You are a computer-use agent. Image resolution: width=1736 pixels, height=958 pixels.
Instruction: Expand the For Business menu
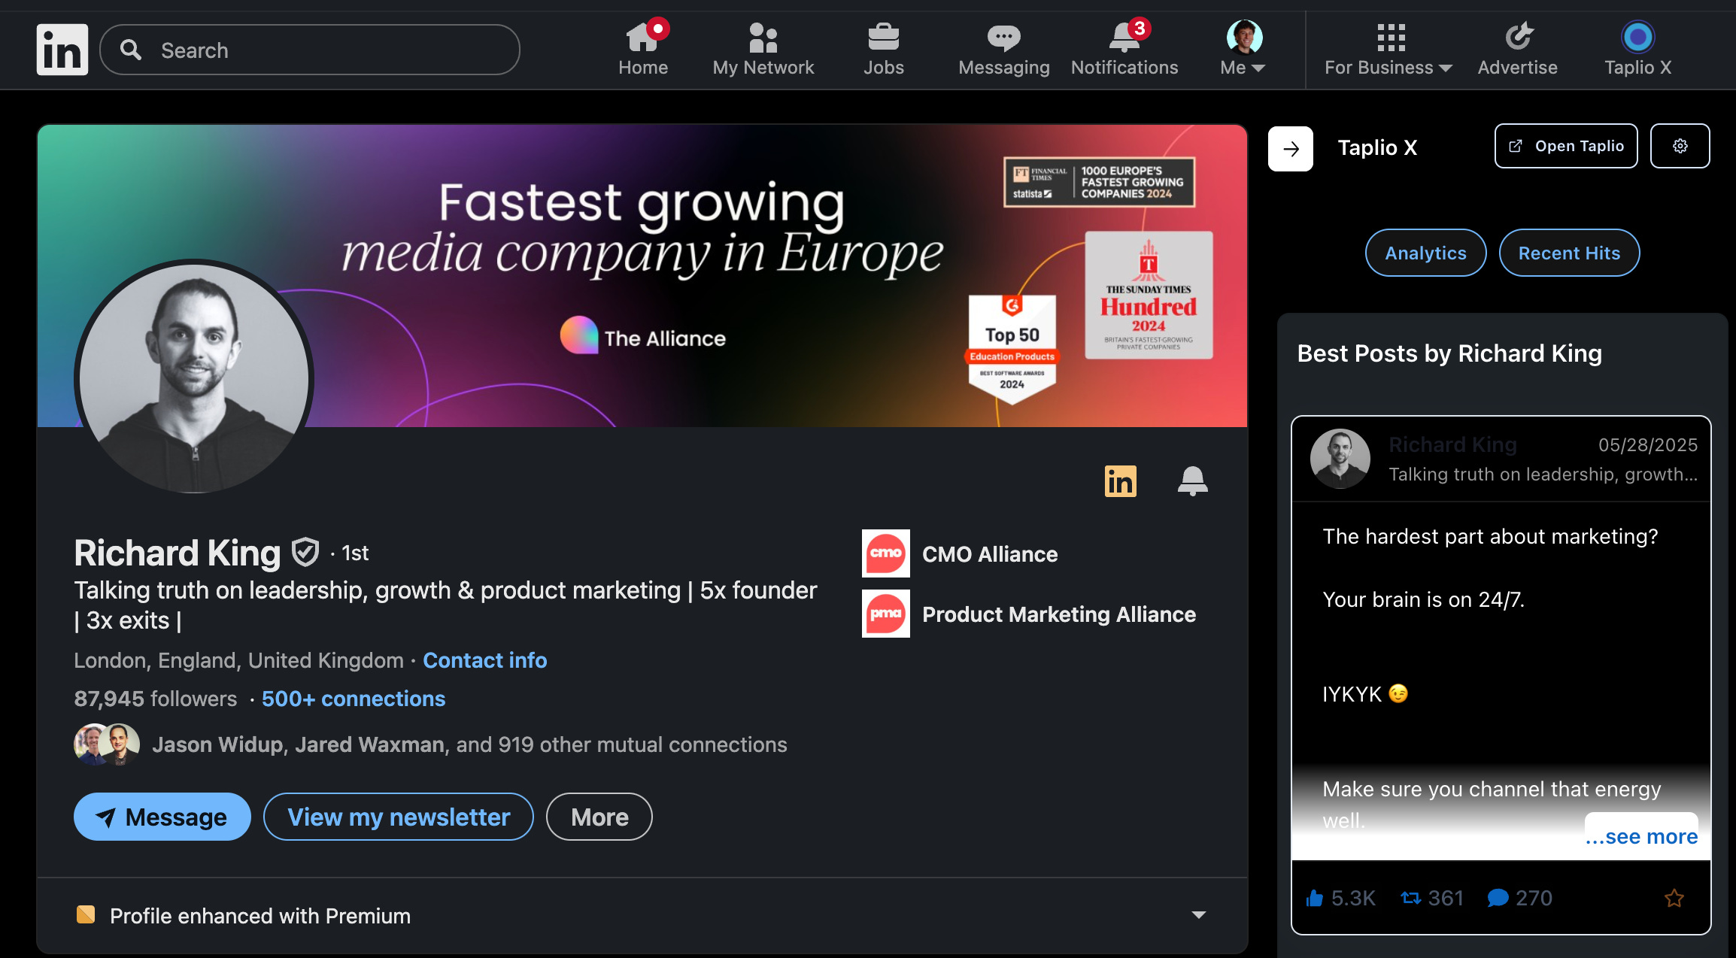(x=1388, y=50)
